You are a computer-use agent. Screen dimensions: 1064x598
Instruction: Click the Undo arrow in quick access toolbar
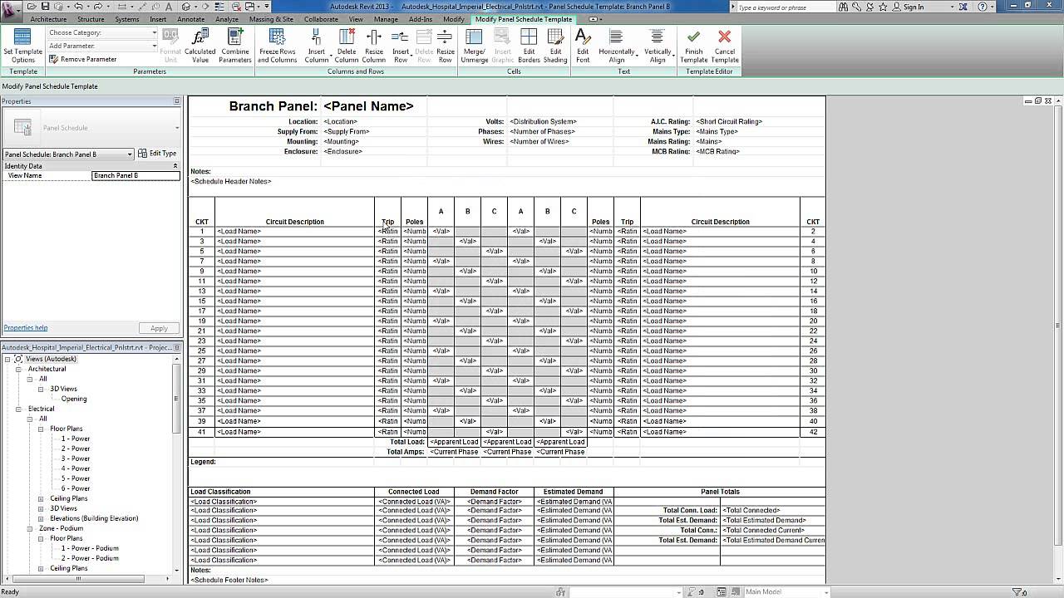pyautogui.click(x=77, y=7)
